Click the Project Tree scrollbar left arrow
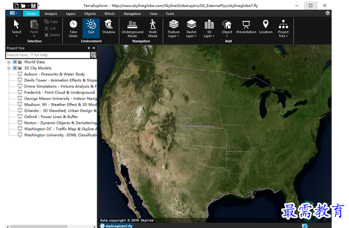349x228 pixels. pyautogui.click(x=8, y=226)
